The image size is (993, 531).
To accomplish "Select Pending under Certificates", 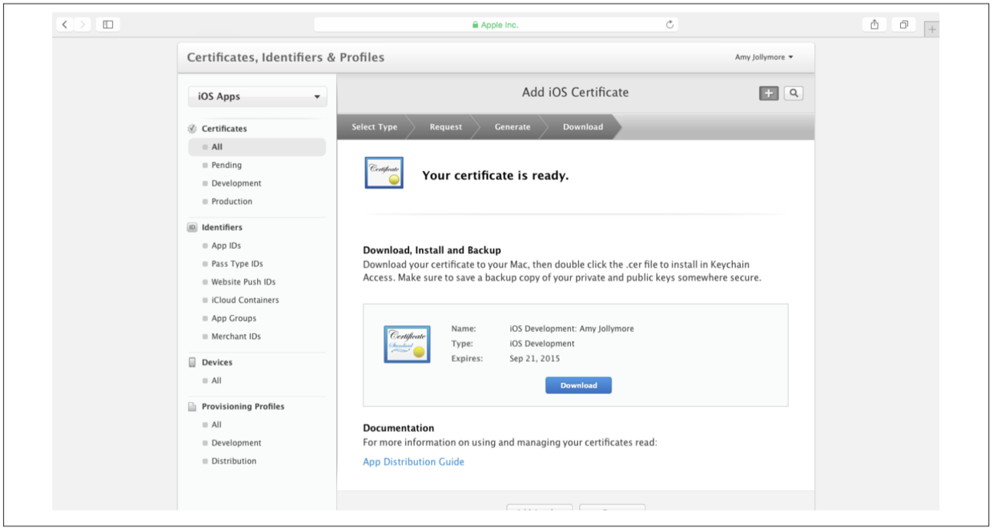I will (226, 166).
